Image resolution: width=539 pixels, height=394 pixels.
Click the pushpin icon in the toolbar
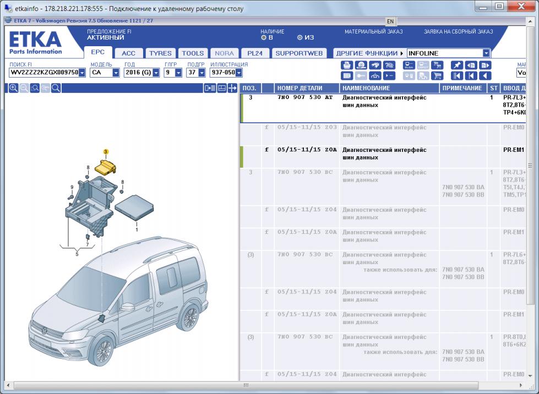coord(456,65)
